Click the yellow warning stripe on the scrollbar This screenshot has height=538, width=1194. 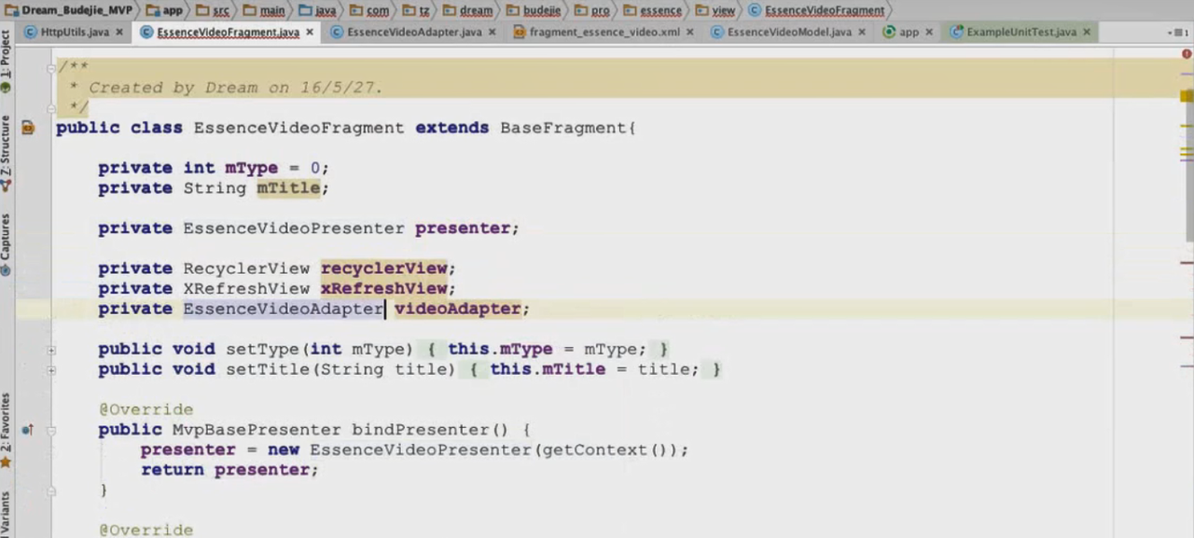1187,96
